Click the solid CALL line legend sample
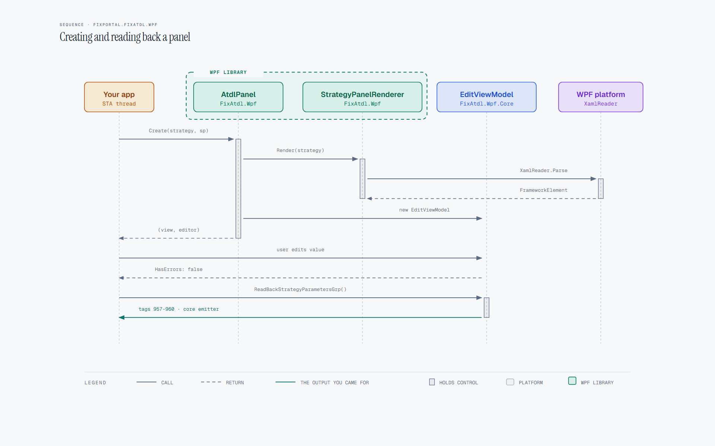 tap(146, 382)
